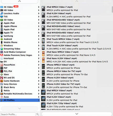Viewport: 113px width, 116px height.
Task: Click the 4K Video category icon
Action: pyautogui.click(x=2, y=7)
